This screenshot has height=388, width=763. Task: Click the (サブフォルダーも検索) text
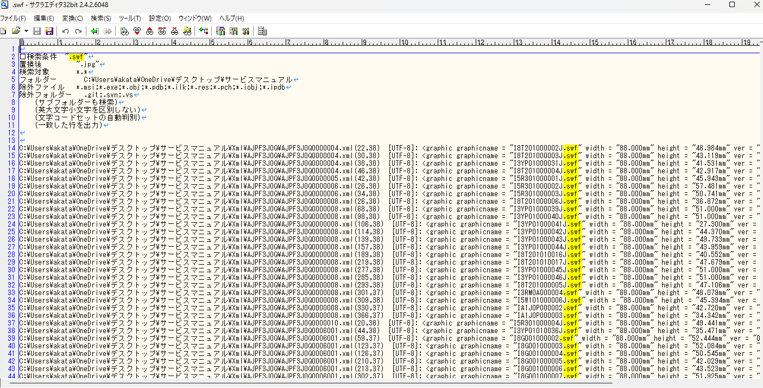coord(75,102)
